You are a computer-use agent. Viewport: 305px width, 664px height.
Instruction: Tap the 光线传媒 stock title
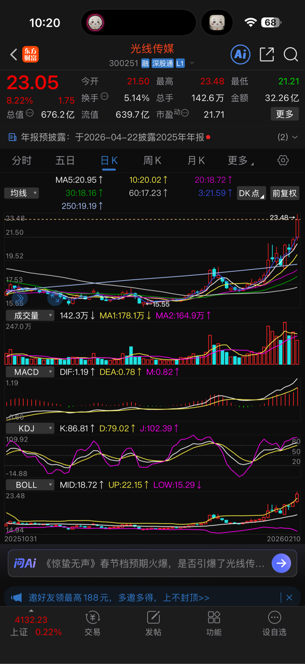(152, 49)
